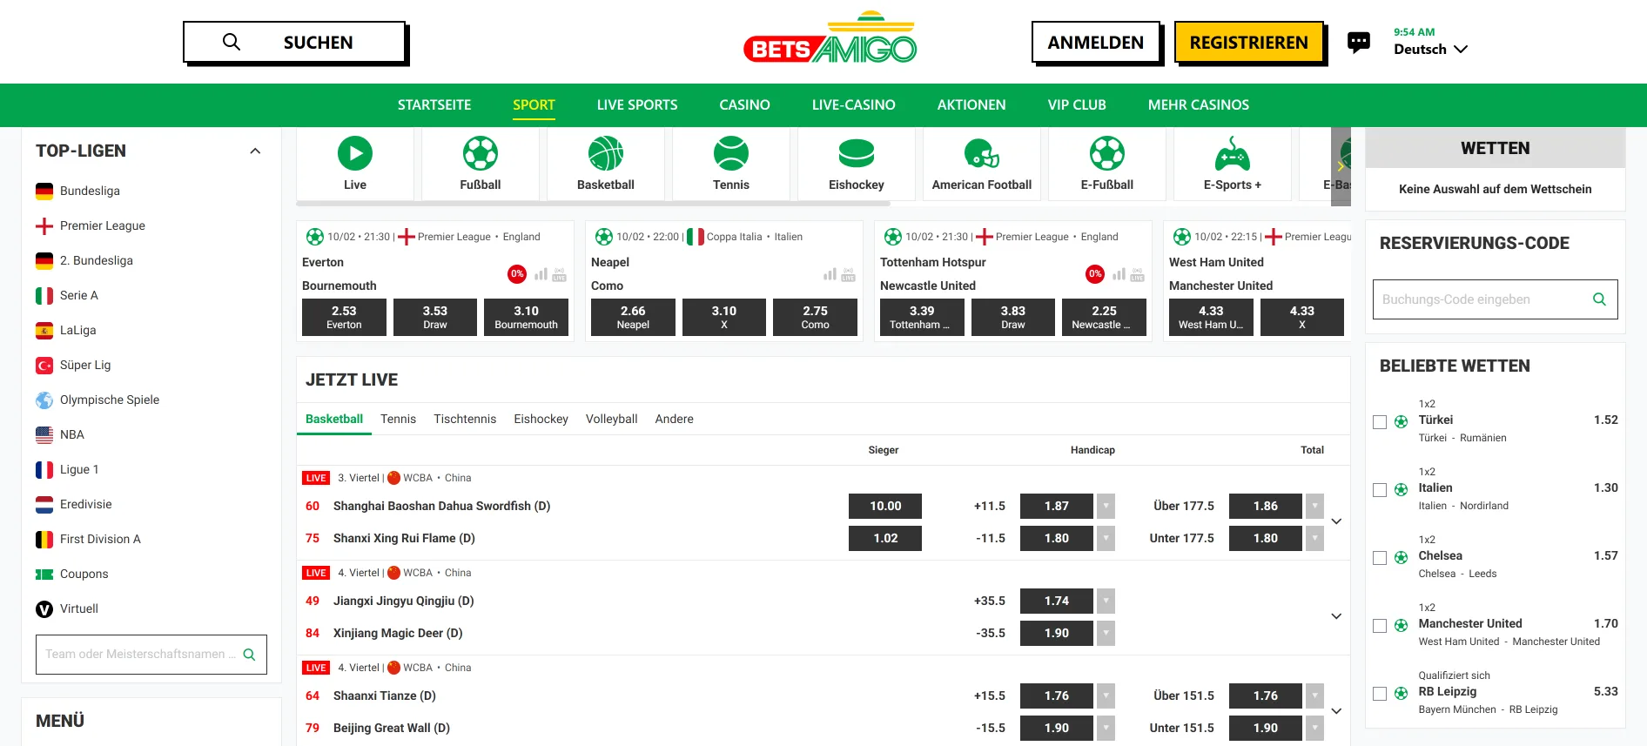Open 2. Bundesliga league

click(x=96, y=260)
